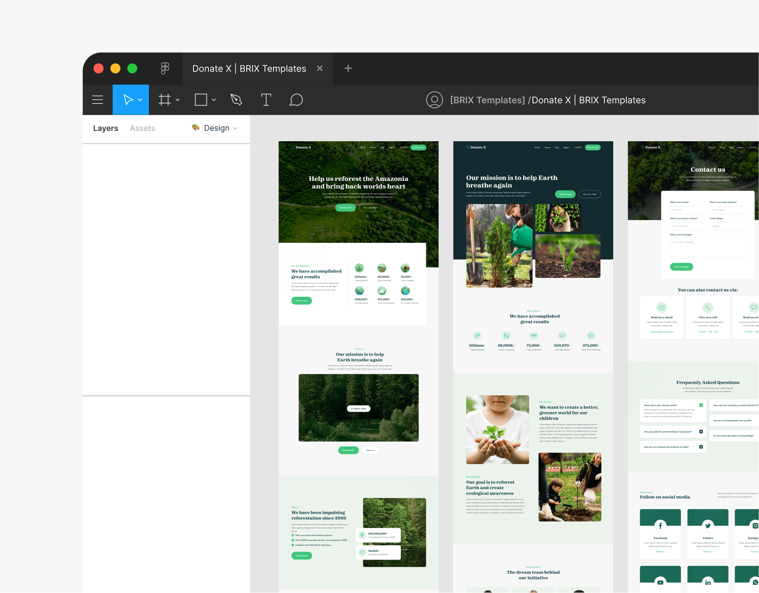The width and height of the screenshot is (759, 593).
Task: Click the Watch video button in forest image
Action: coord(359,409)
